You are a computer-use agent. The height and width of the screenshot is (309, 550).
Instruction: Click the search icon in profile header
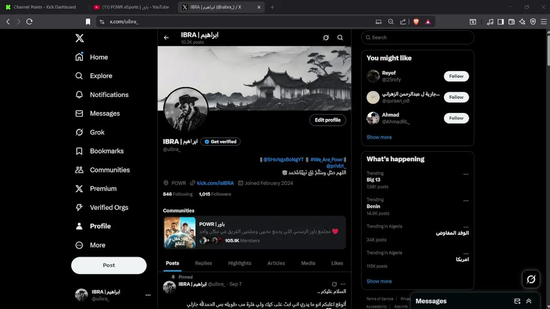pyautogui.click(x=340, y=38)
